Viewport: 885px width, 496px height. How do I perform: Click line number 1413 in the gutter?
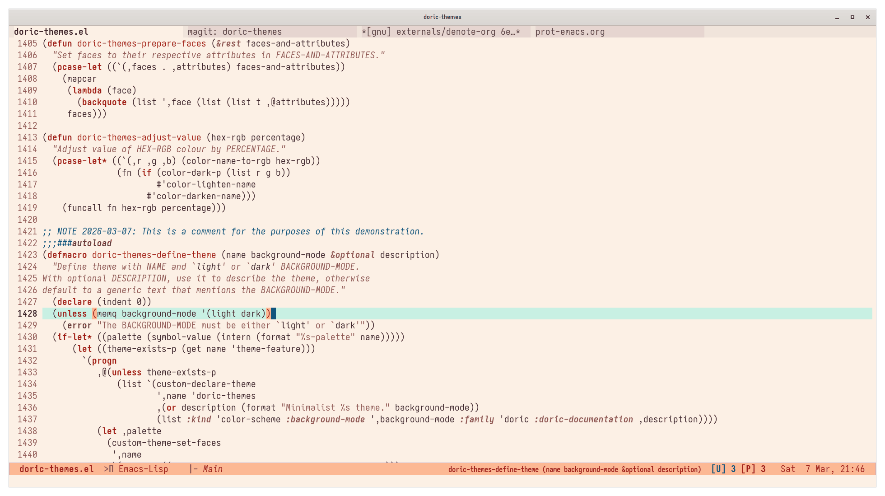tap(27, 137)
